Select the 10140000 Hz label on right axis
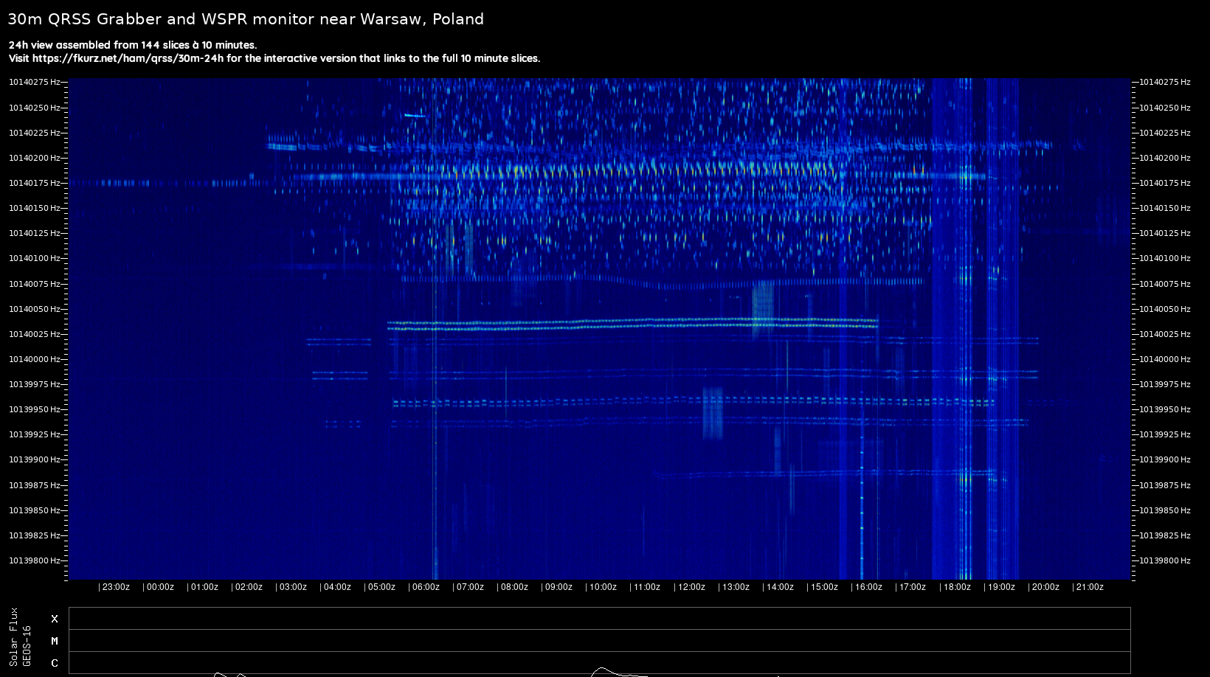This screenshot has width=1210, height=677. pyautogui.click(x=1165, y=359)
